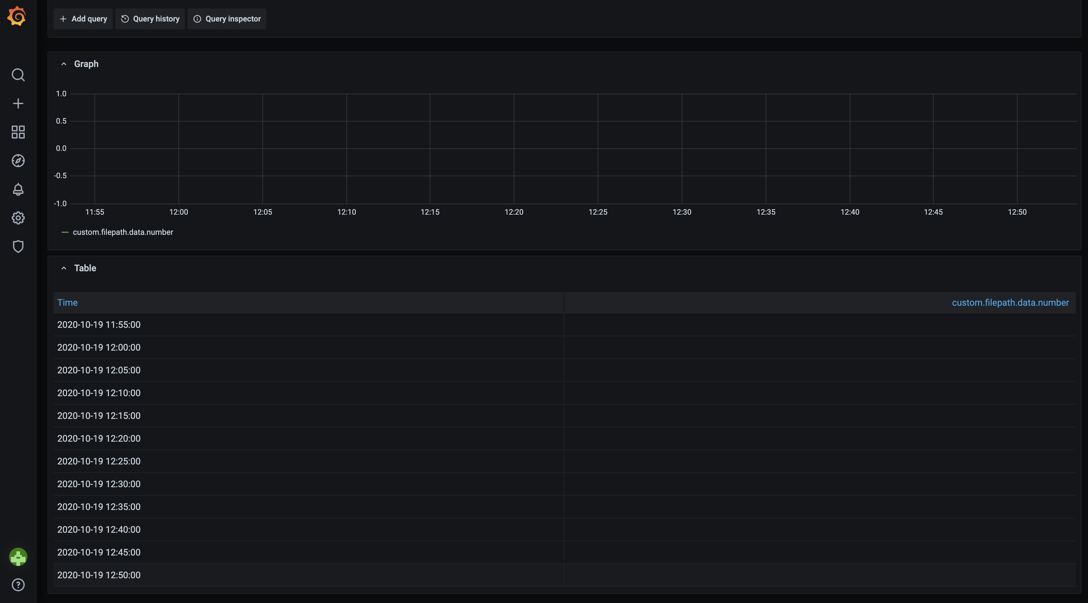Screen dimensions: 1088x603
Task: Collapse the Table panel
Action: pyautogui.click(x=63, y=268)
